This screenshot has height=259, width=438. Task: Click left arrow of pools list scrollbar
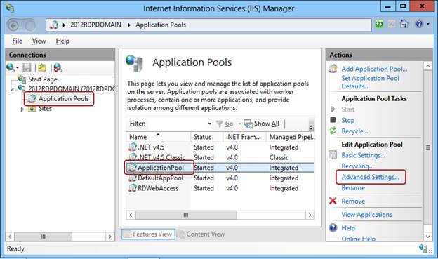(131, 215)
